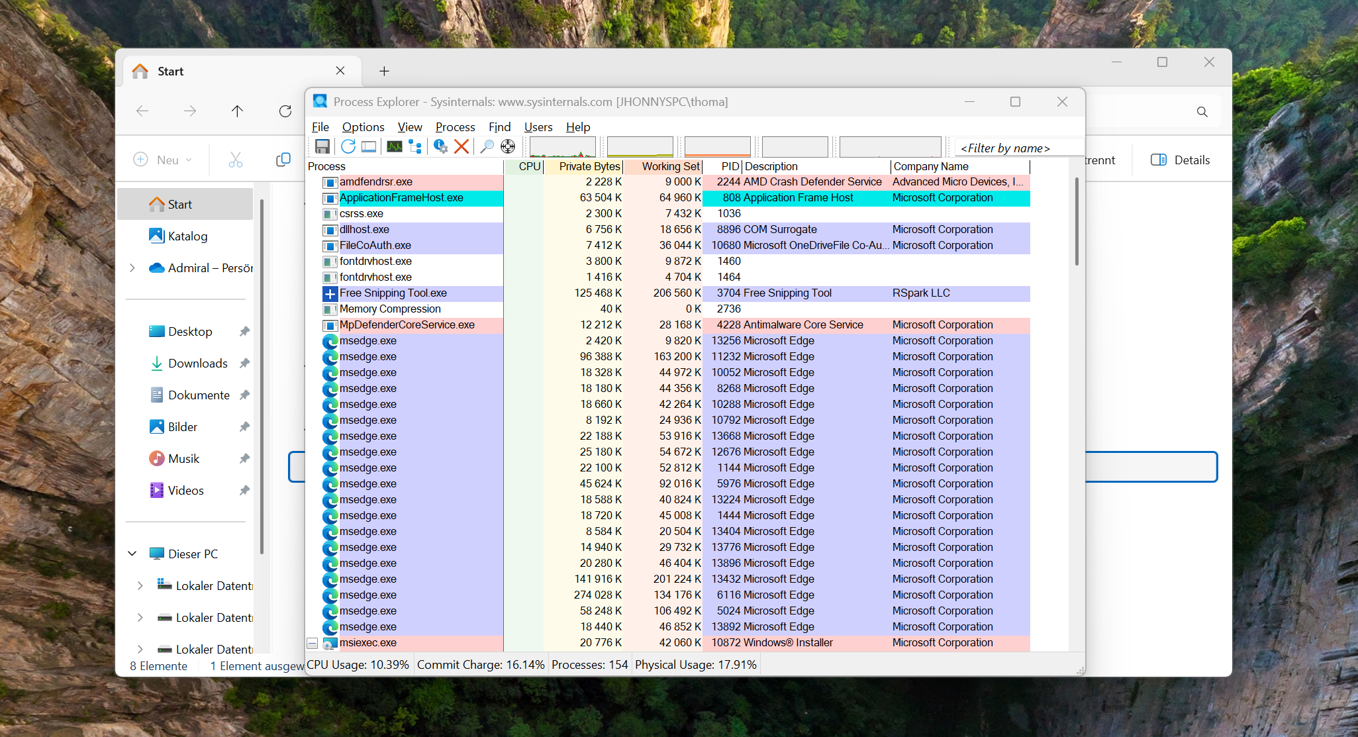Toggle the Details pane in Explorer
The width and height of the screenshot is (1358, 737).
coord(1181,160)
